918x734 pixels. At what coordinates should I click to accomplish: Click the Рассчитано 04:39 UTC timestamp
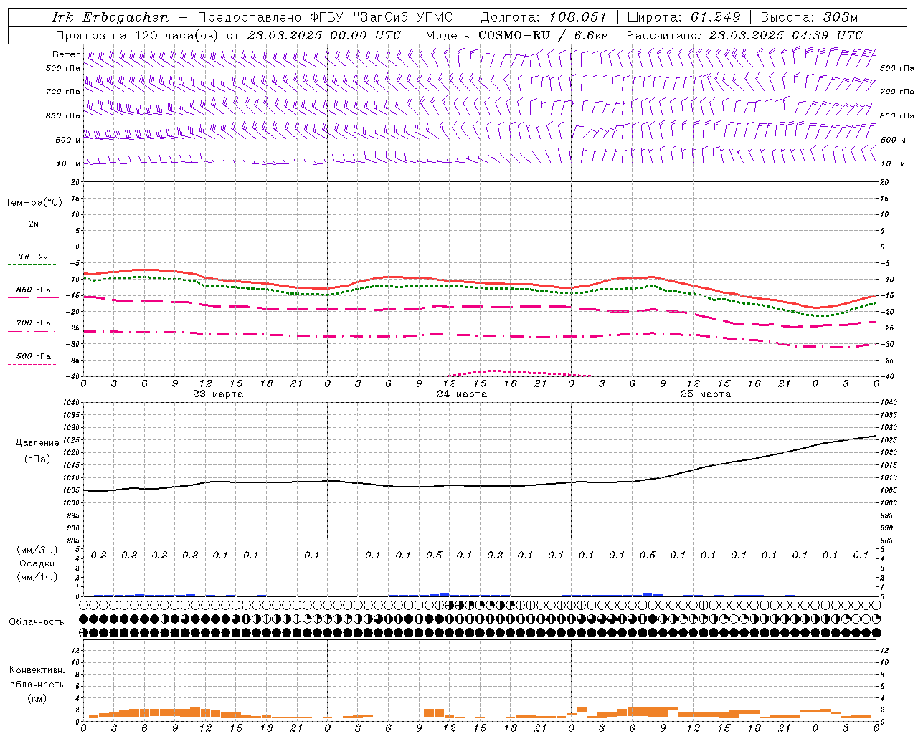pyautogui.click(x=744, y=35)
